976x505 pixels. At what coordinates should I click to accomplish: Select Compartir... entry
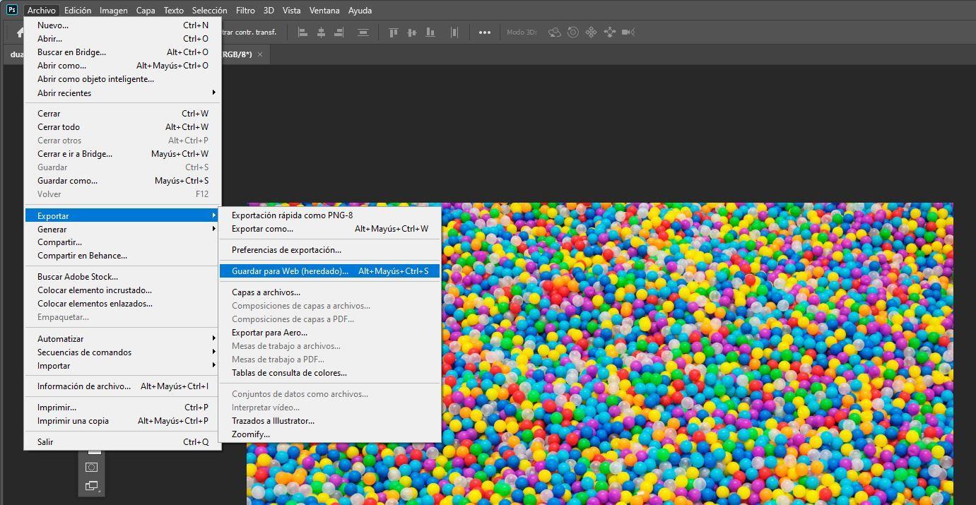tap(123, 242)
